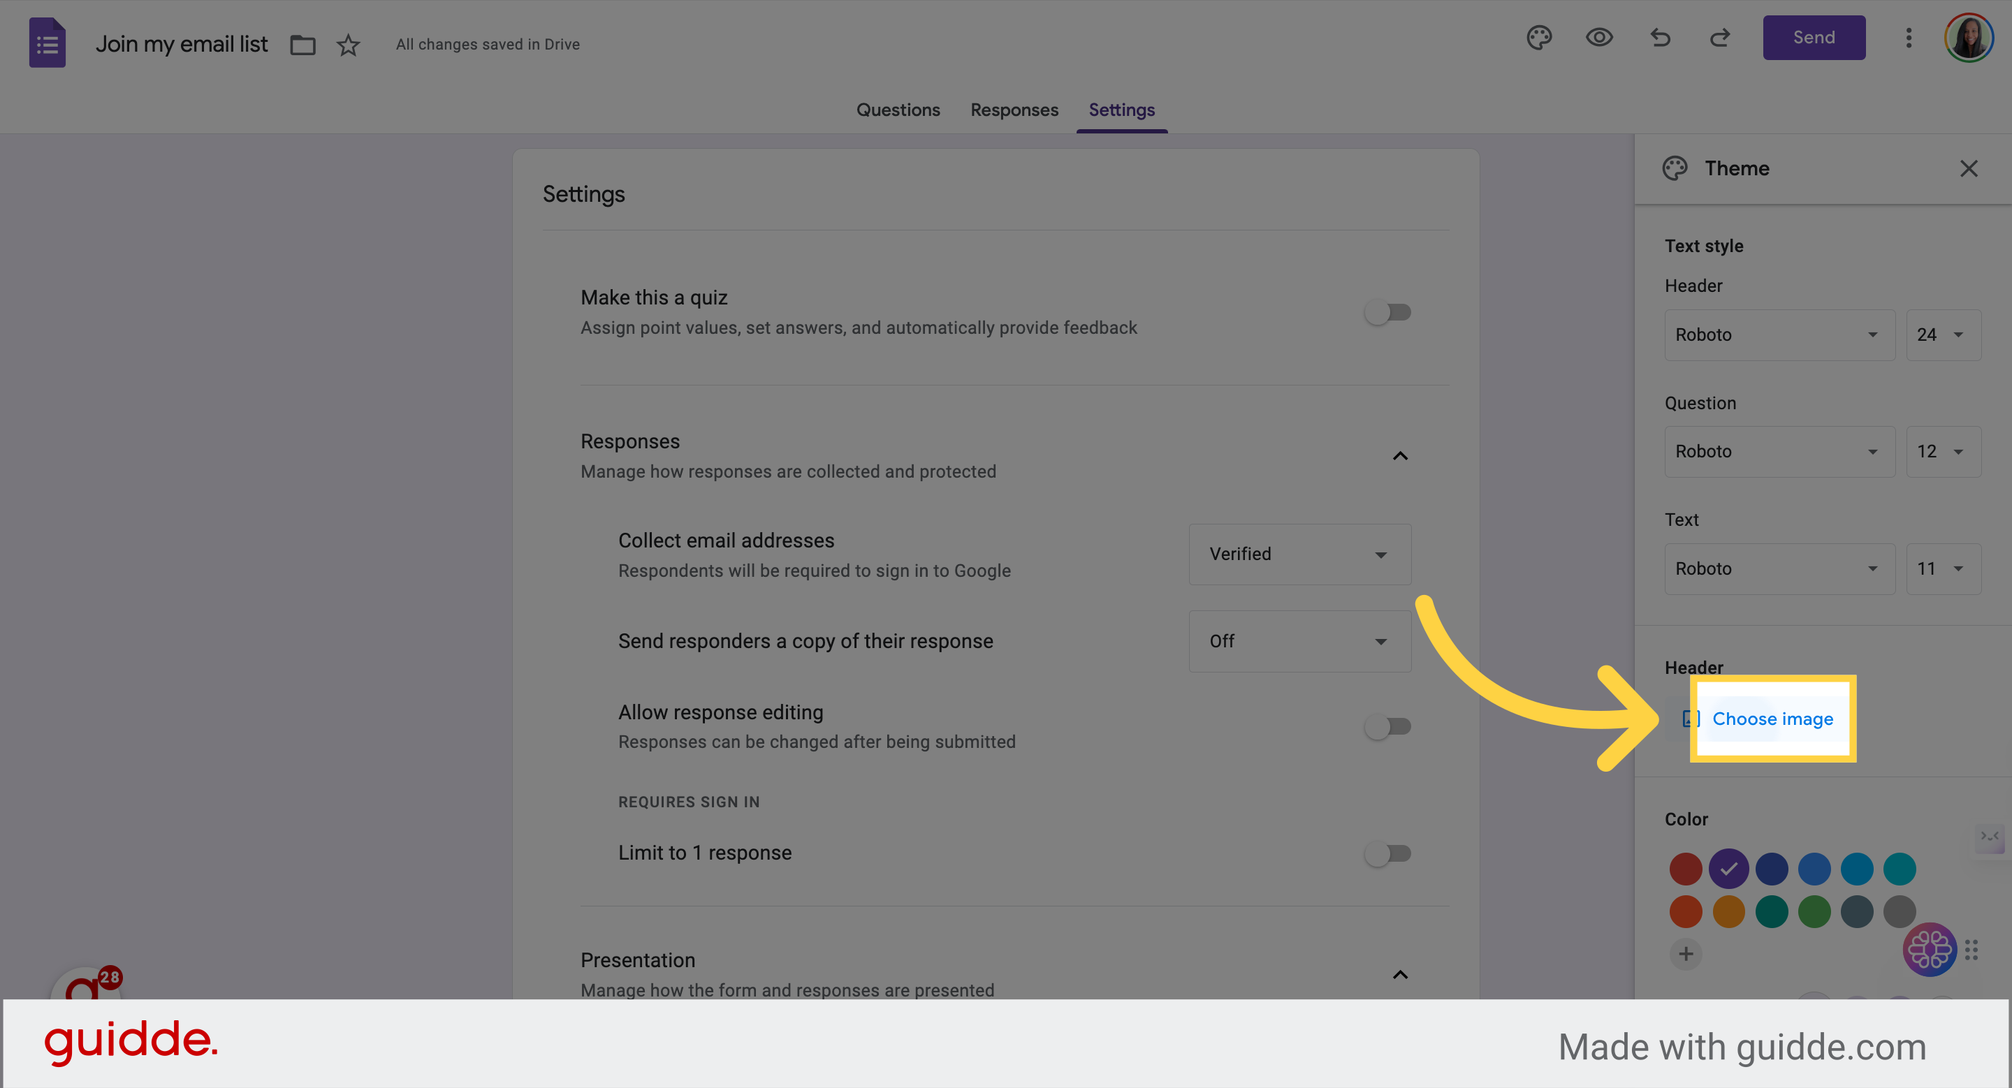The image size is (2012, 1088).
Task: Select the red color swatch
Action: coord(1686,869)
